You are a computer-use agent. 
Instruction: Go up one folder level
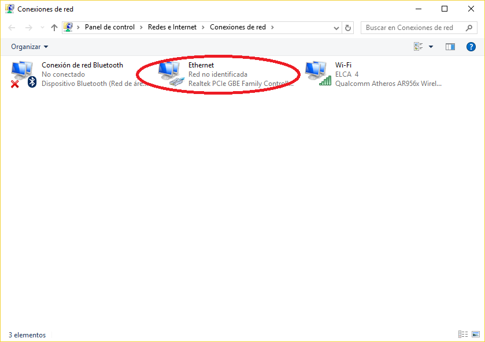tap(54, 28)
